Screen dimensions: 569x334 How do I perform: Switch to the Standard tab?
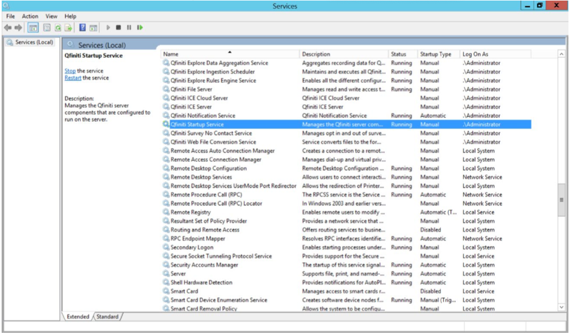(107, 316)
